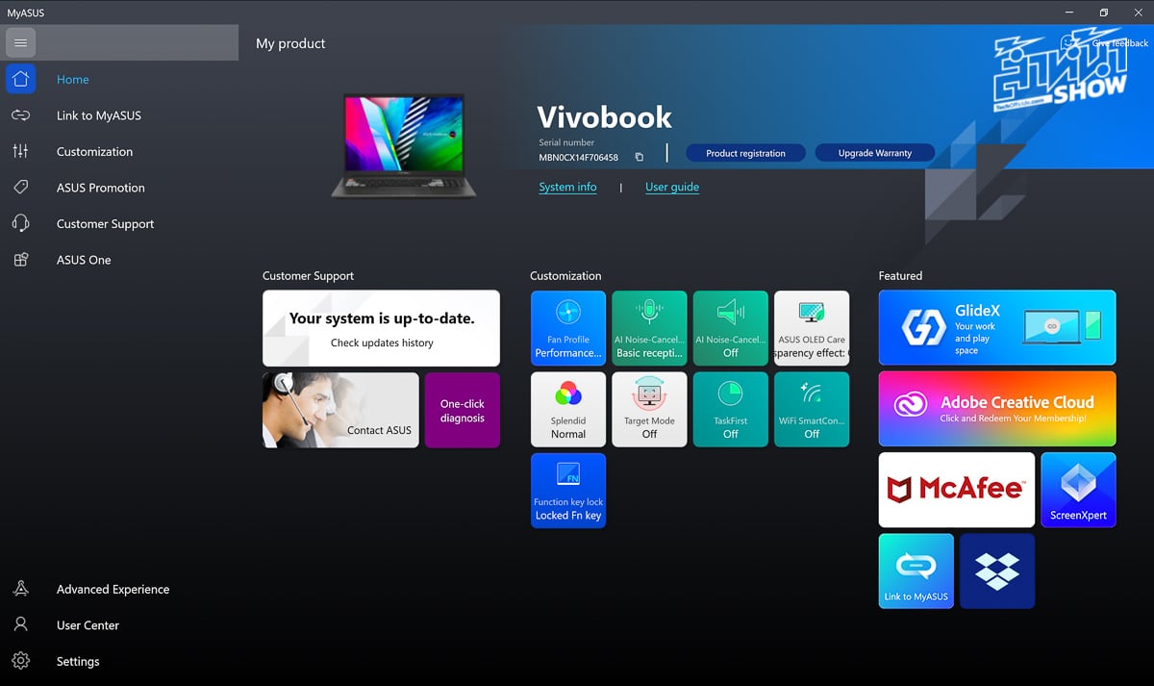Click the Featured section heading
The height and width of the screenshot is (686, 1154).
[x=900, y=276]
